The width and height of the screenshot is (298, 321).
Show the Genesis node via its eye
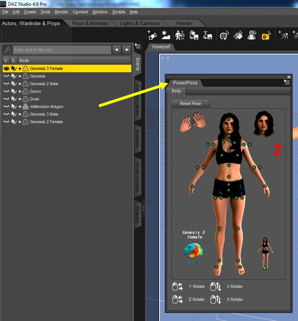6,76
